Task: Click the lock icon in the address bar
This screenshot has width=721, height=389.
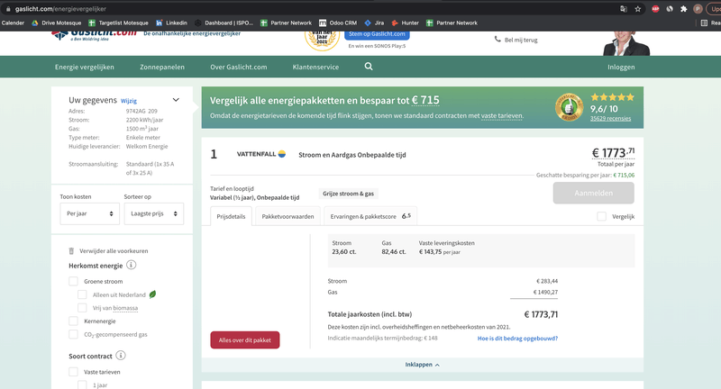Action: (8, 9)
